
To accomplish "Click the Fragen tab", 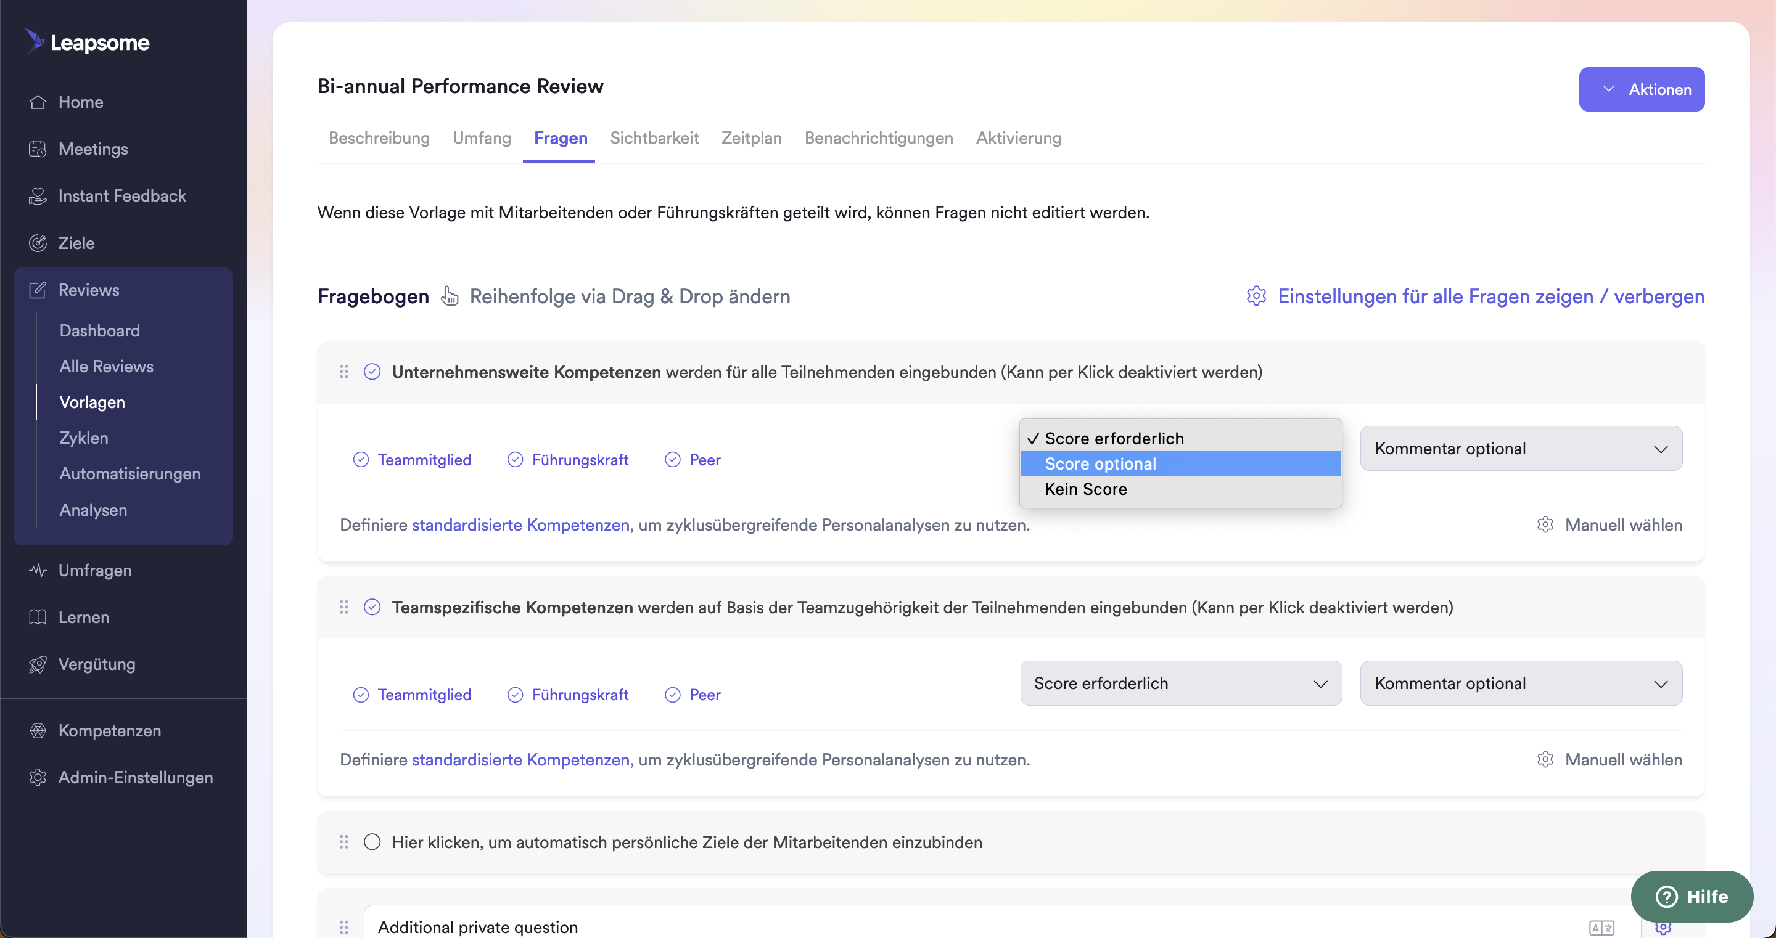I will pos(561,138).
